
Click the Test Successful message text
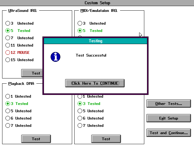(x=91, y=55)
